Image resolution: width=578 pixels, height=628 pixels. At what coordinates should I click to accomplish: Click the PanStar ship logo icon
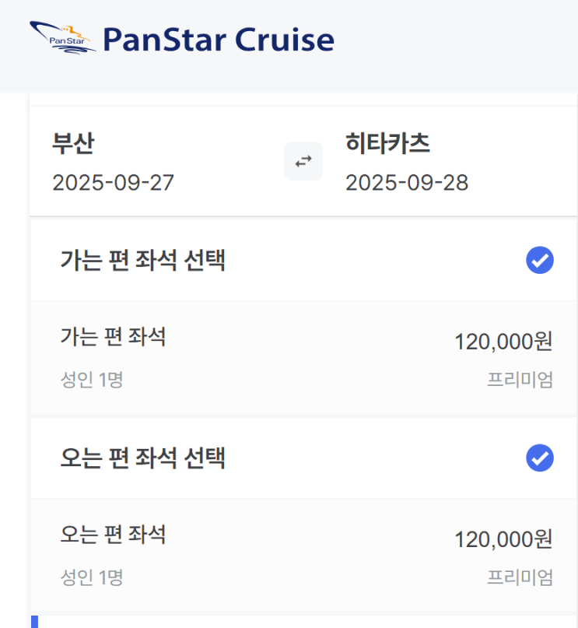(x=62, y=37)
